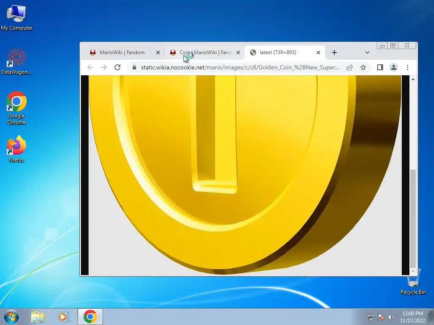
Task: Toggle the Chrome side panel
Action: click(380, 67)
